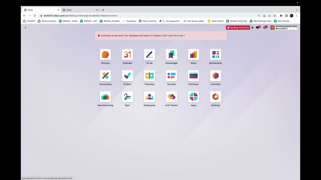Open the Project app
321x180 pixels.
tap(127, 75)
